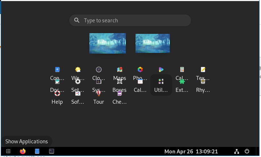Switch to the first workspace thumbnail
This screenshot has width=261, height=157.
(x=107, y=43)
